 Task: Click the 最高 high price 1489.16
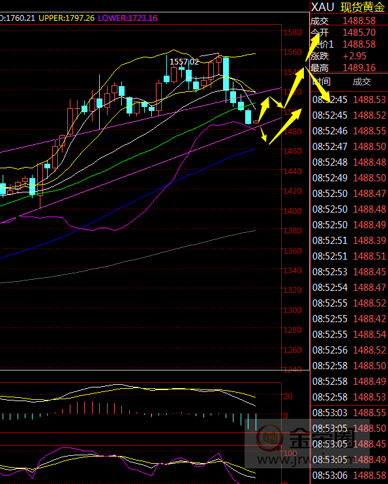(x=359, y=68)
